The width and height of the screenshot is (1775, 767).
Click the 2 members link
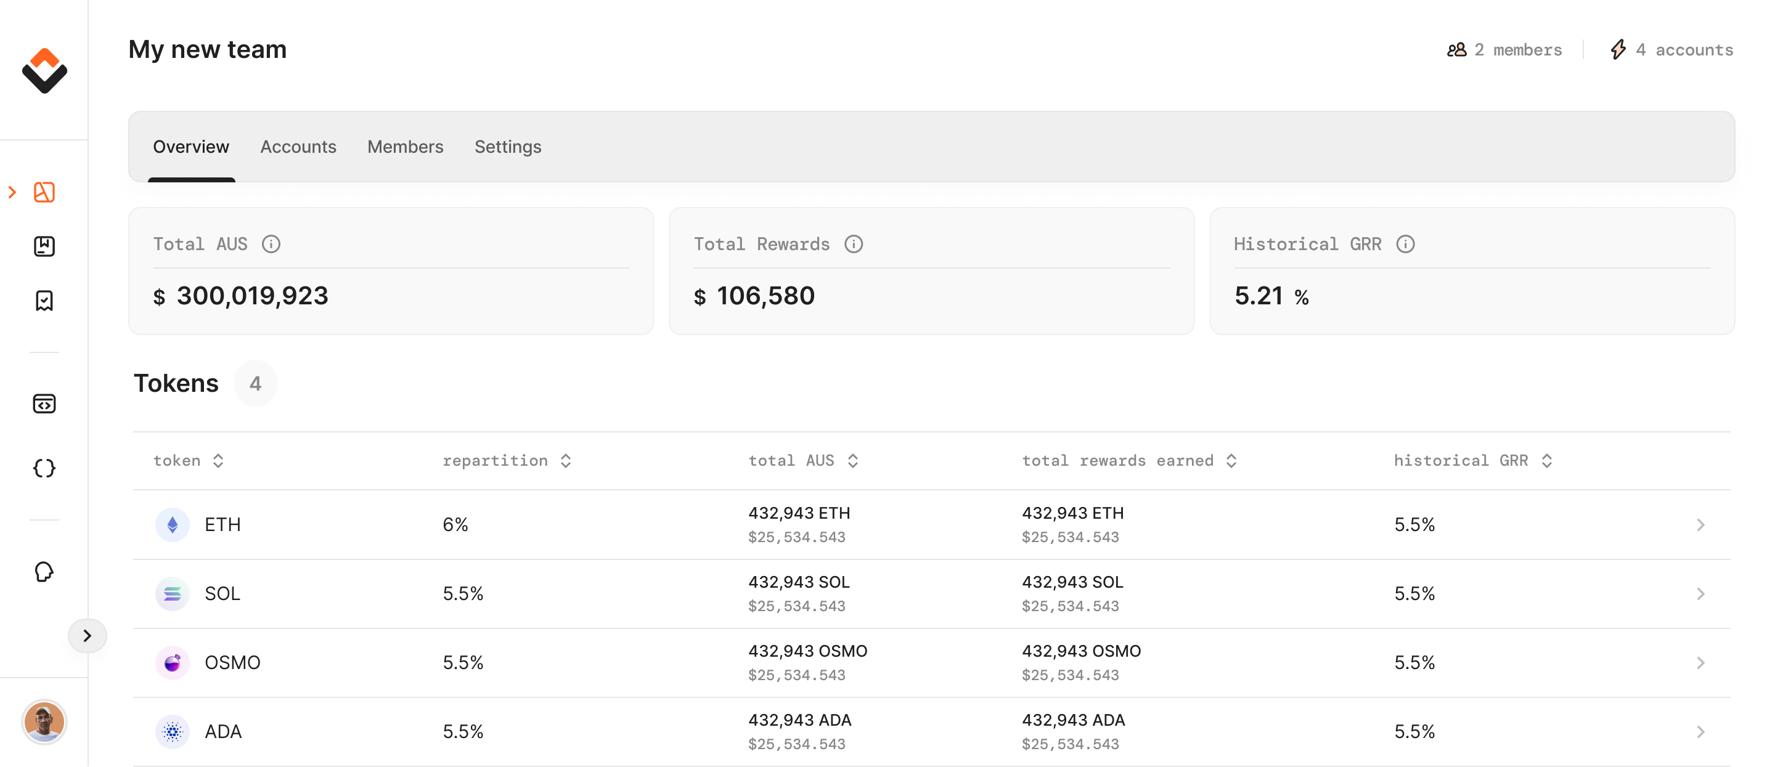pyautogui.click(x=1504, y=49)
